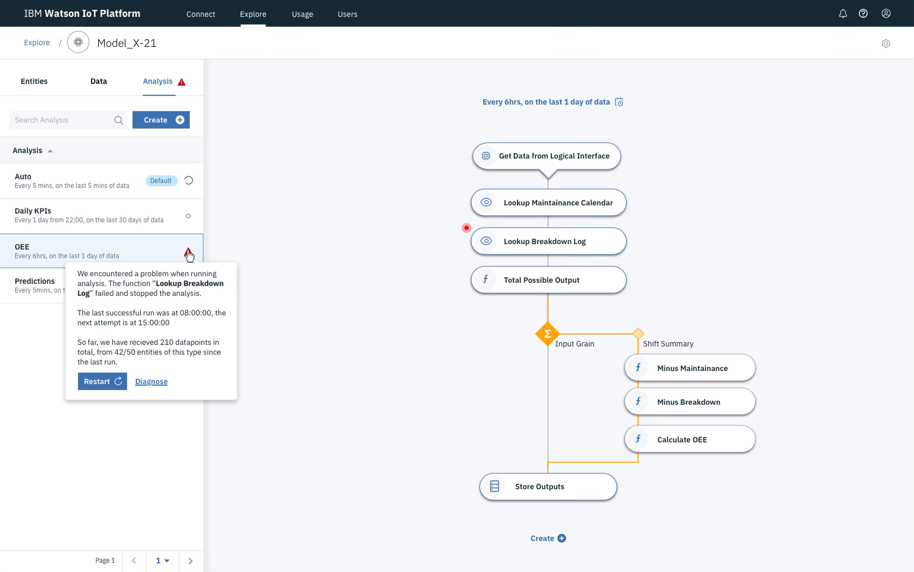Click the schedule icon beside Every 6hrs label
Image resolution: width=914 pixels, height=572 pixels.
[x=619, y=102]
